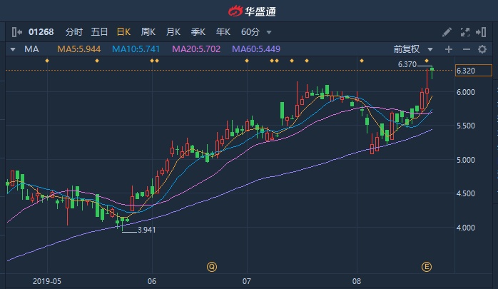Click the chart window layout icon
Image resolution: width=498 pixels, height=289 pixels.
[x=483, y=32]
